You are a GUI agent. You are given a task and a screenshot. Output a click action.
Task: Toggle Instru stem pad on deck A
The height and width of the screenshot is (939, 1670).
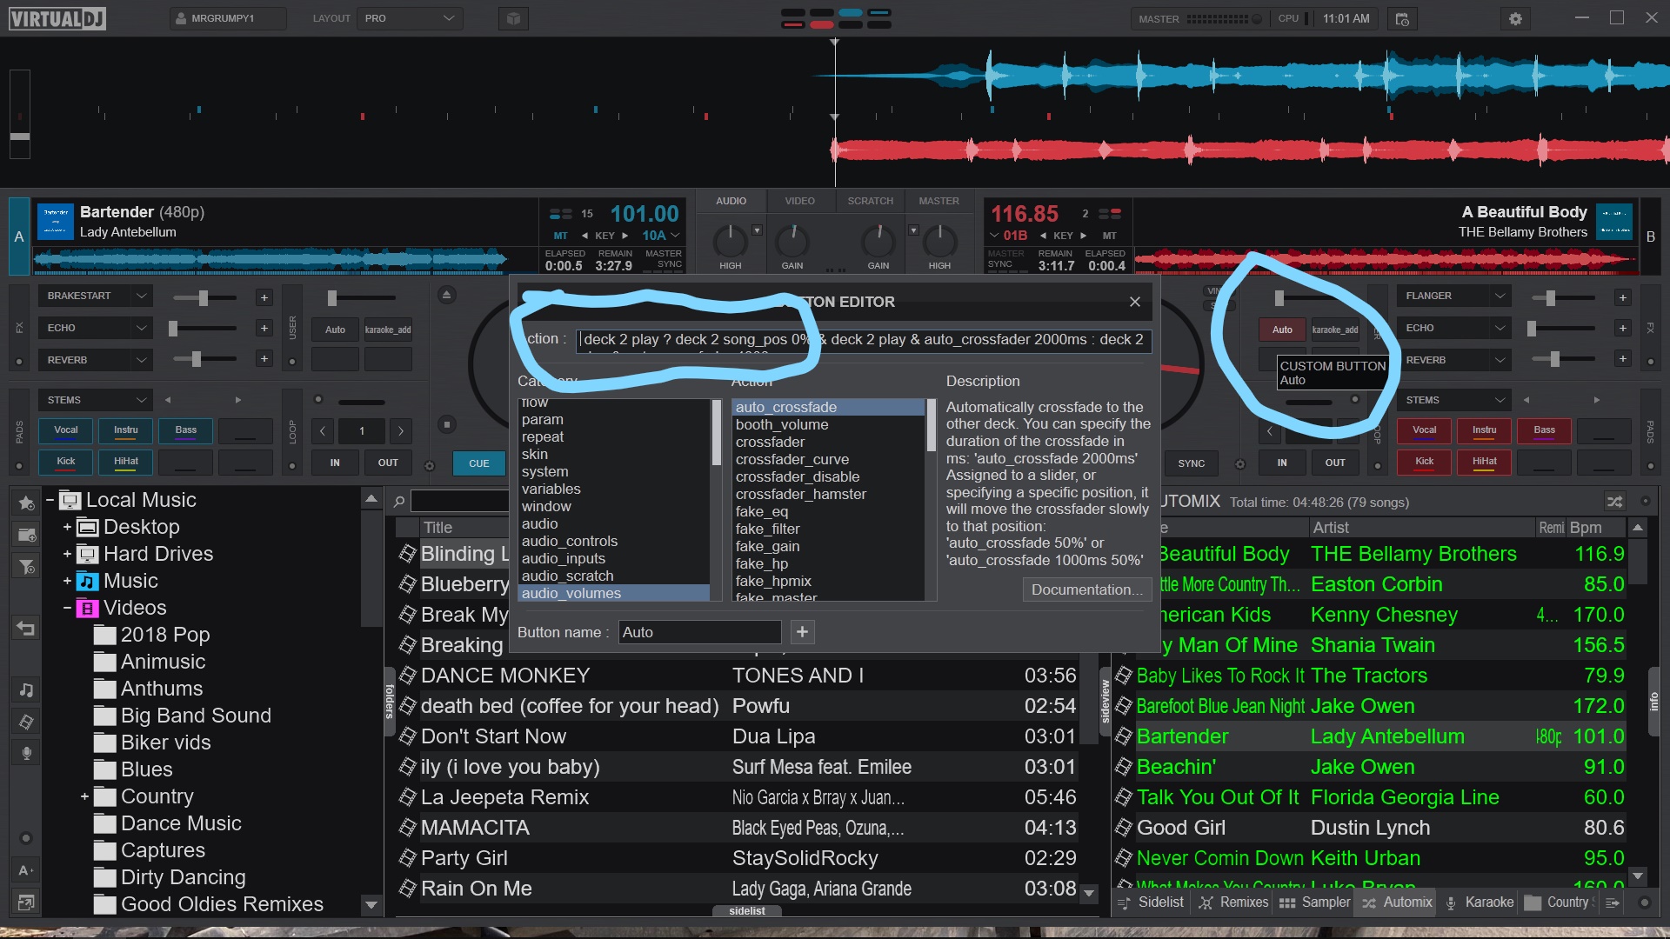125,430
